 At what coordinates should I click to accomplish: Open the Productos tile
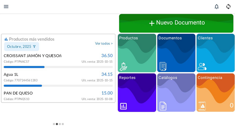point(137,53)
